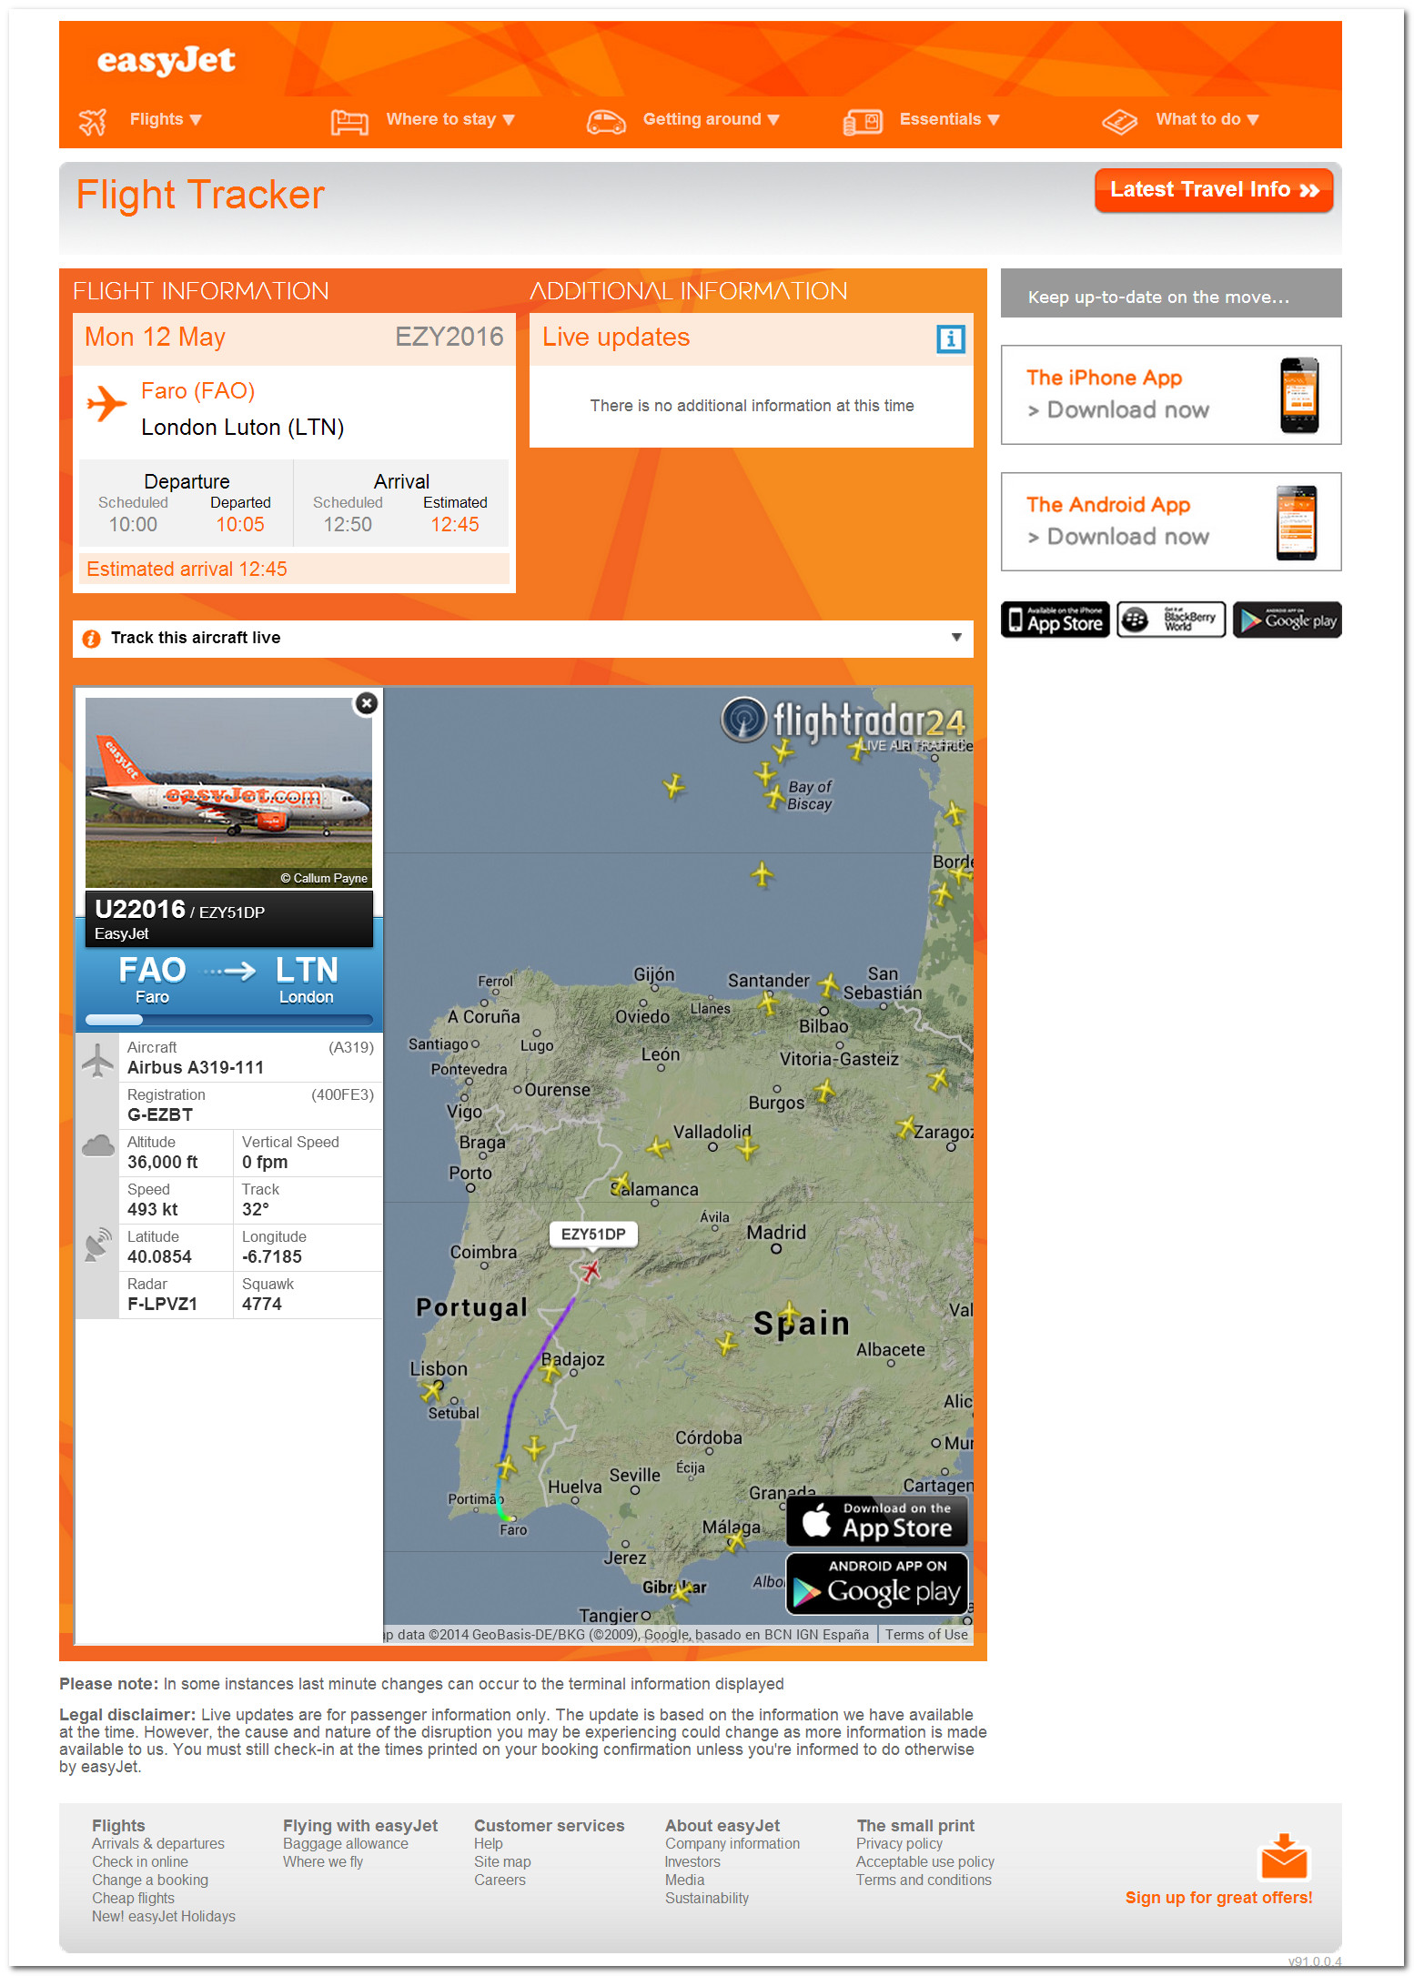Click the yellow plane over the Spain label
The height and width of the screenshot is (1976, 1414).
coord(789,1314)
